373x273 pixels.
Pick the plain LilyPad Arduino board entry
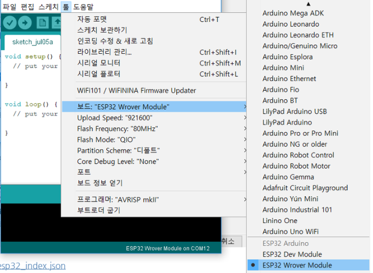pyautogui.click(x=308, y=122)
